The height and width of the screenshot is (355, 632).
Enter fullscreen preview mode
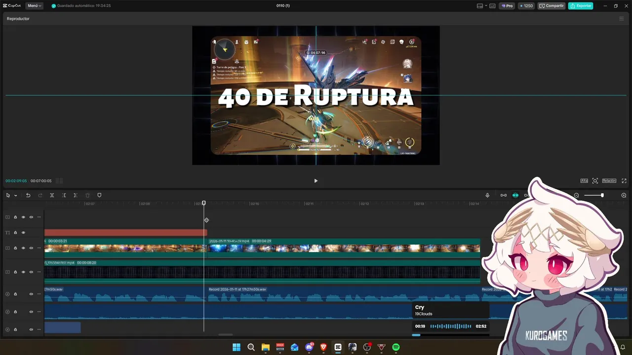click(624, 181)
